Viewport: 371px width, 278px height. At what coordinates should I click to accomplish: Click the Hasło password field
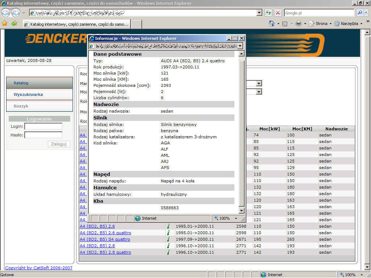point(43,135)
